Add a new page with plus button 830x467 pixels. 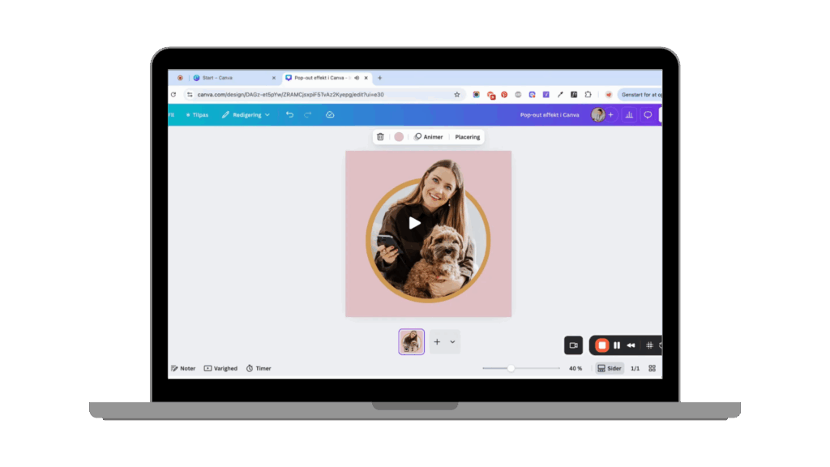pyautogui.click(x=437, y=342)
